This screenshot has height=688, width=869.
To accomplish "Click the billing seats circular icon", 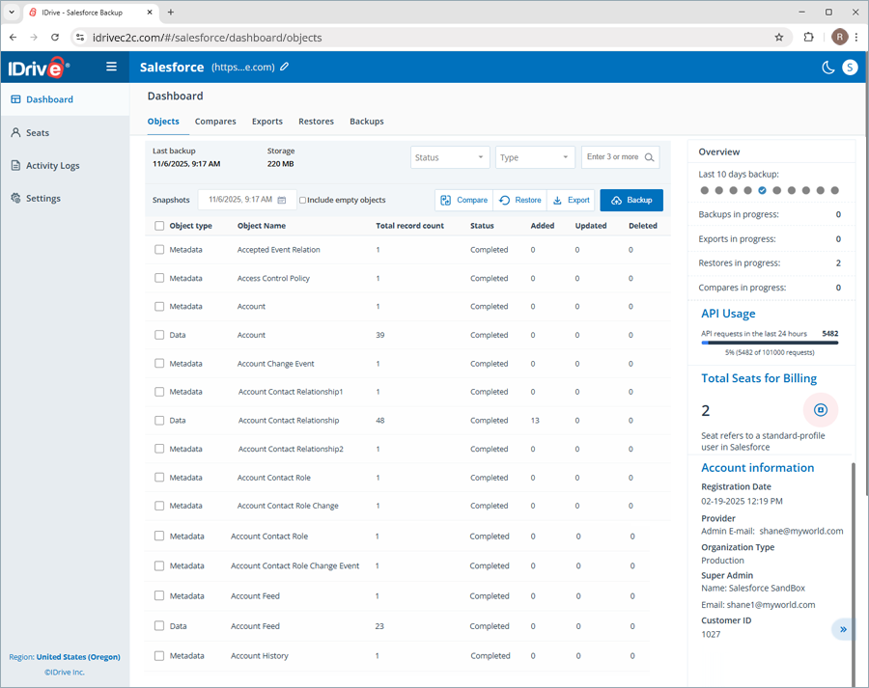I will (x=820, y=410).
